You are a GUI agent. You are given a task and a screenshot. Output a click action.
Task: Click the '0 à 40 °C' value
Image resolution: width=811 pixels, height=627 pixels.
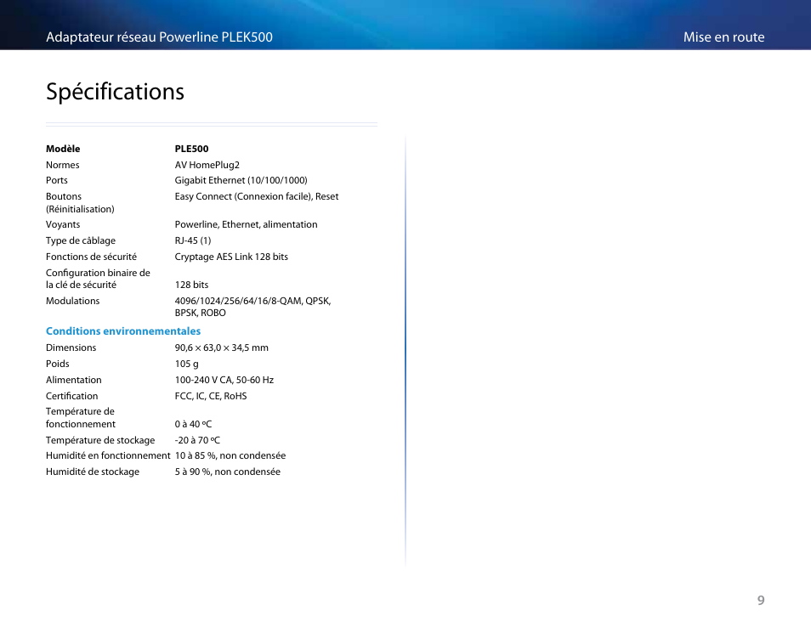(194, 424)
